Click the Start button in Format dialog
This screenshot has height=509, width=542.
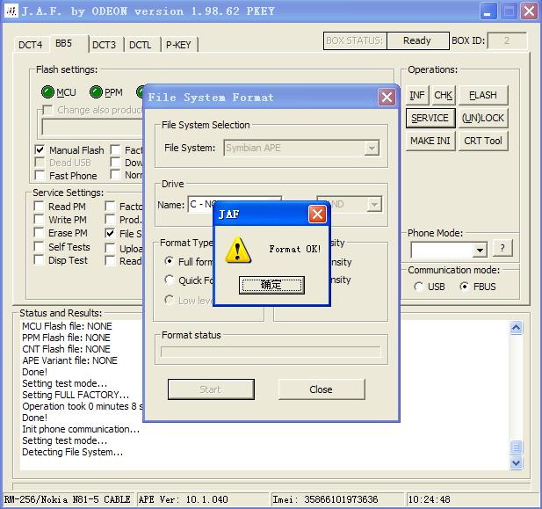click(211, 389)
